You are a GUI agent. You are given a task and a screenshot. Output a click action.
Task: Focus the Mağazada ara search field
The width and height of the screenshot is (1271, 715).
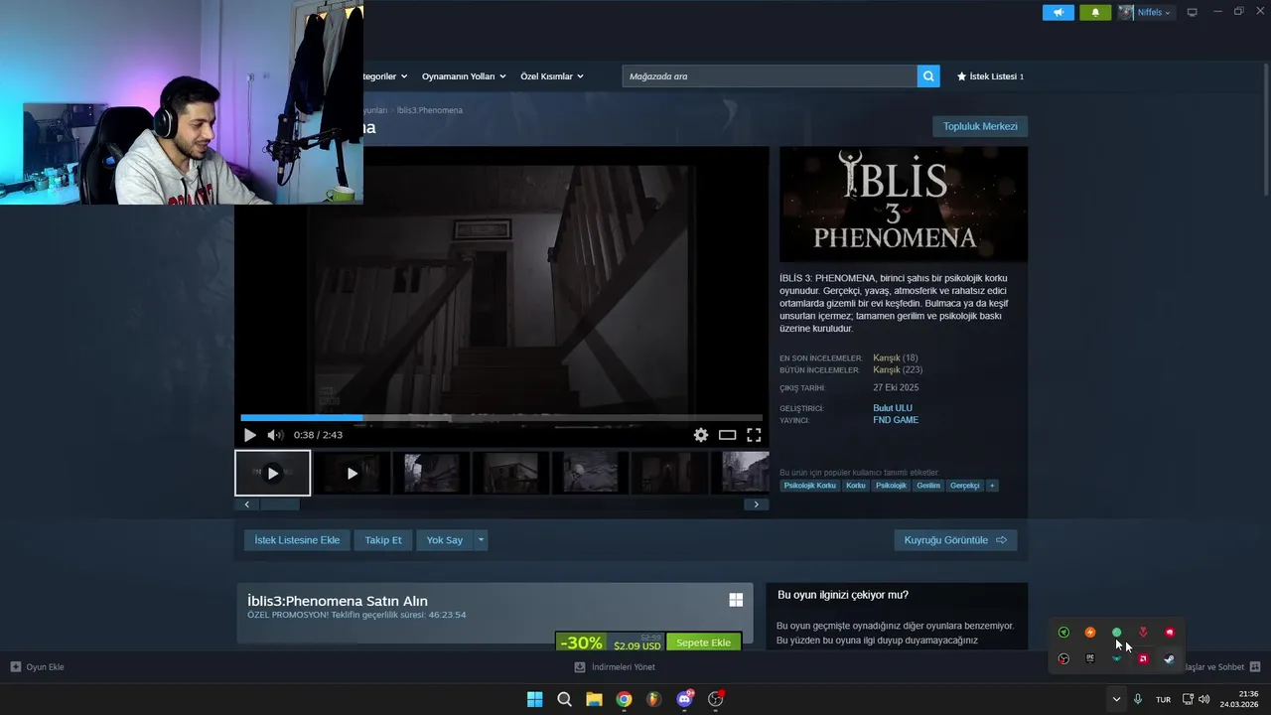click(x=770, y=76)
